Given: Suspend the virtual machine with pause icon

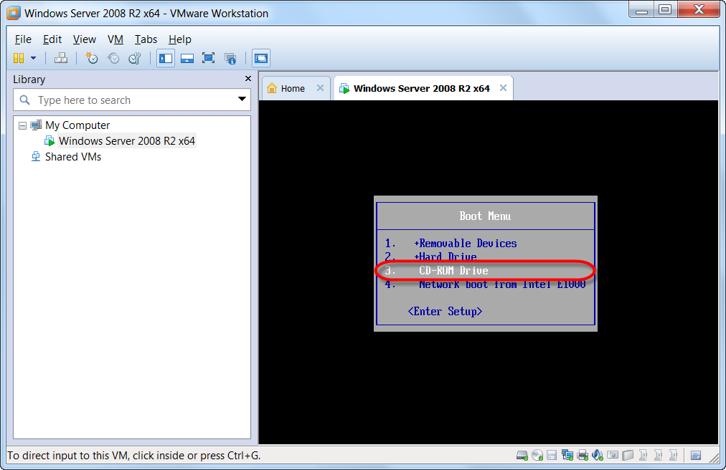Looking at the screenshot, I should pos(19,58).
